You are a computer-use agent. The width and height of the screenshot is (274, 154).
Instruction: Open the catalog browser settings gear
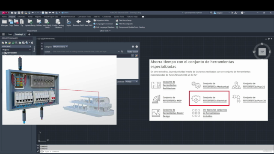(x=133, y=47)
